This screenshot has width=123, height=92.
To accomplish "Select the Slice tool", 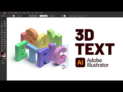I will (x=5, y=48).
